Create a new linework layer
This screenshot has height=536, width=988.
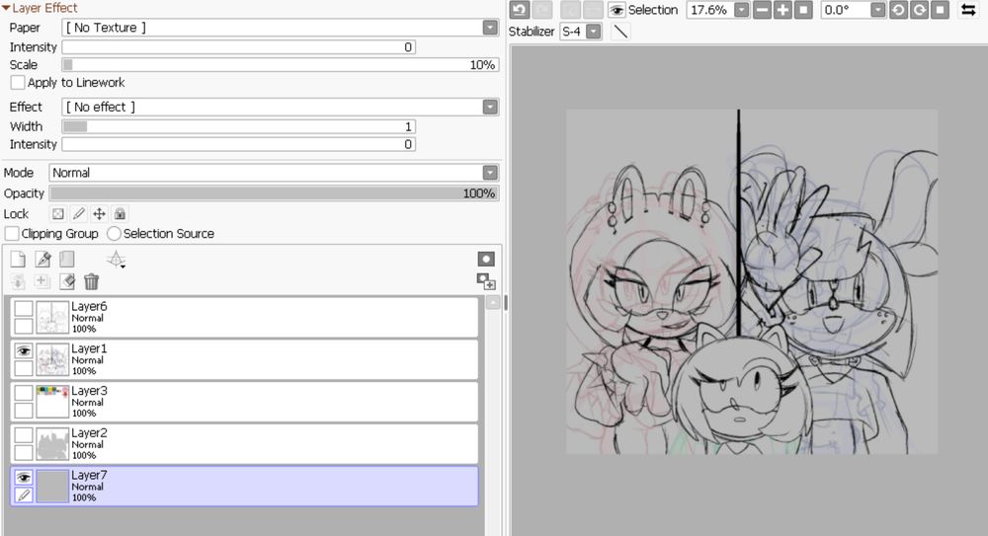(42, 259)
